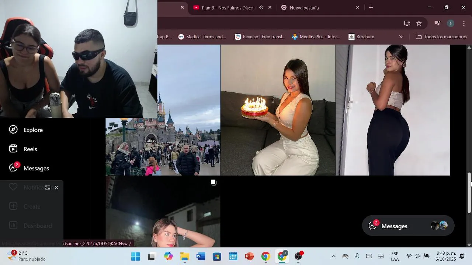Open the Windows Start menu
The width and height of the screenshot is (472, 265).
pyautogui.click(x=136, y=256)
